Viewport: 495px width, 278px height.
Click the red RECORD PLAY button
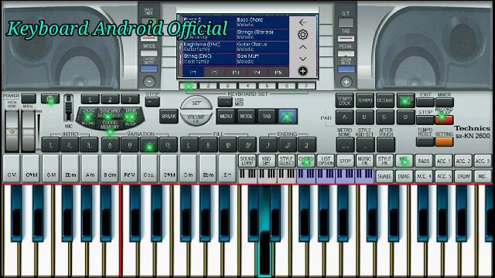coord(444,120)
